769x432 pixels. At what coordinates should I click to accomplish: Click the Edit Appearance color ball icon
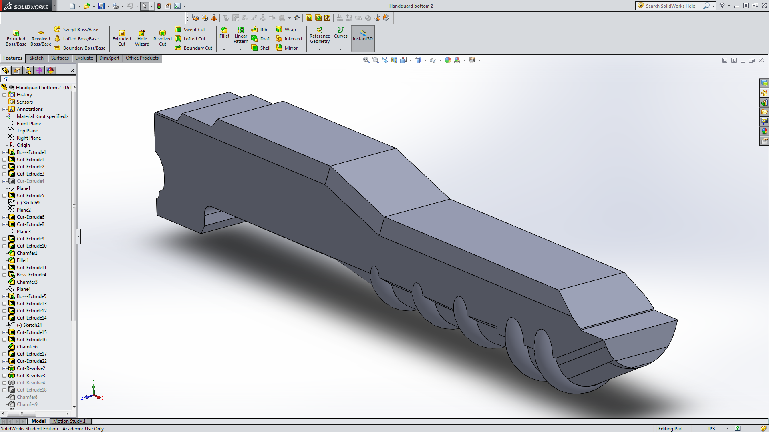pyautogui.click(x=448, y=60)
